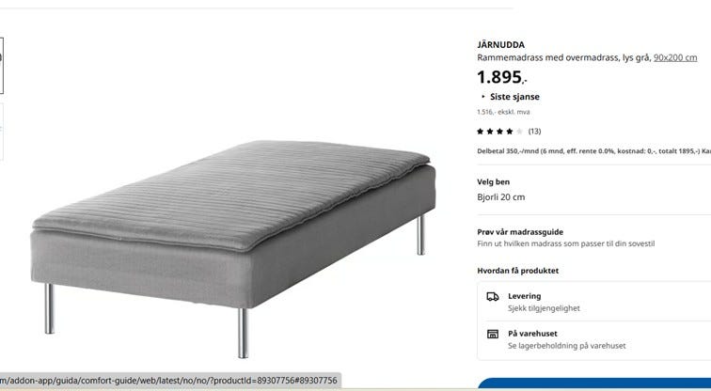Open the review count (13)
The image size is (711, 391).
coord(534,132)
